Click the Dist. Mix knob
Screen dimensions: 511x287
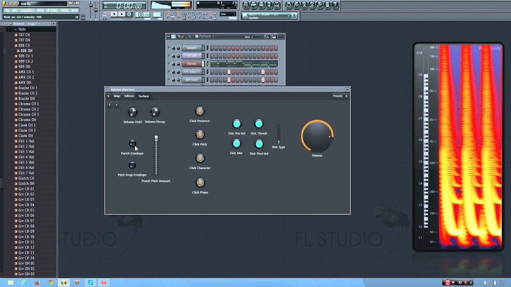tap(236, 143)
